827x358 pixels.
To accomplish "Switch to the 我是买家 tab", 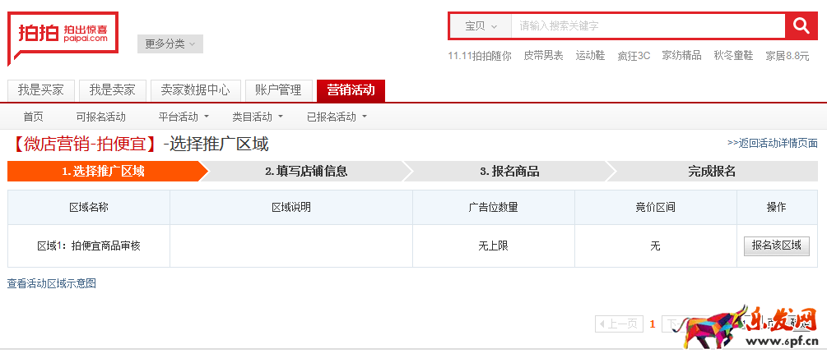I will point(41,89).
